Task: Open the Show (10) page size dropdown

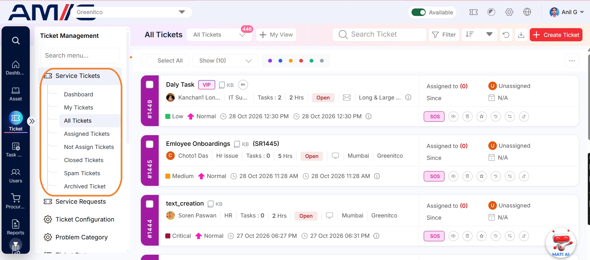Action: (225, 61)
